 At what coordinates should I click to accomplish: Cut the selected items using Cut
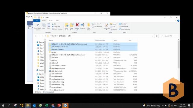coord(54,24)
